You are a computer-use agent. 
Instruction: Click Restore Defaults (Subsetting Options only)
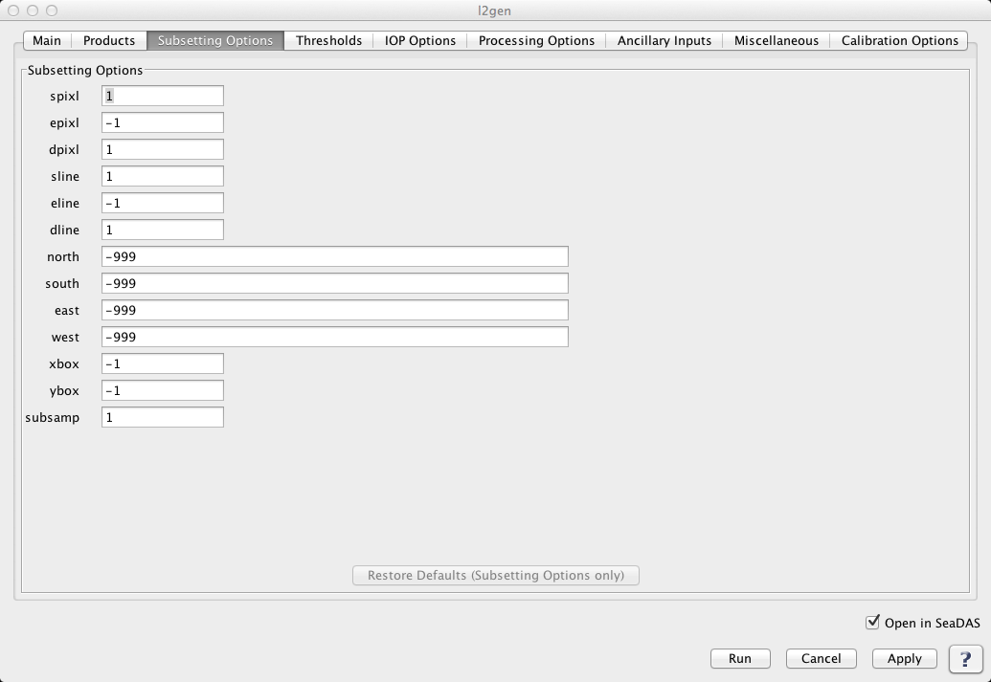pyautogui.click(x=496, y=575)
